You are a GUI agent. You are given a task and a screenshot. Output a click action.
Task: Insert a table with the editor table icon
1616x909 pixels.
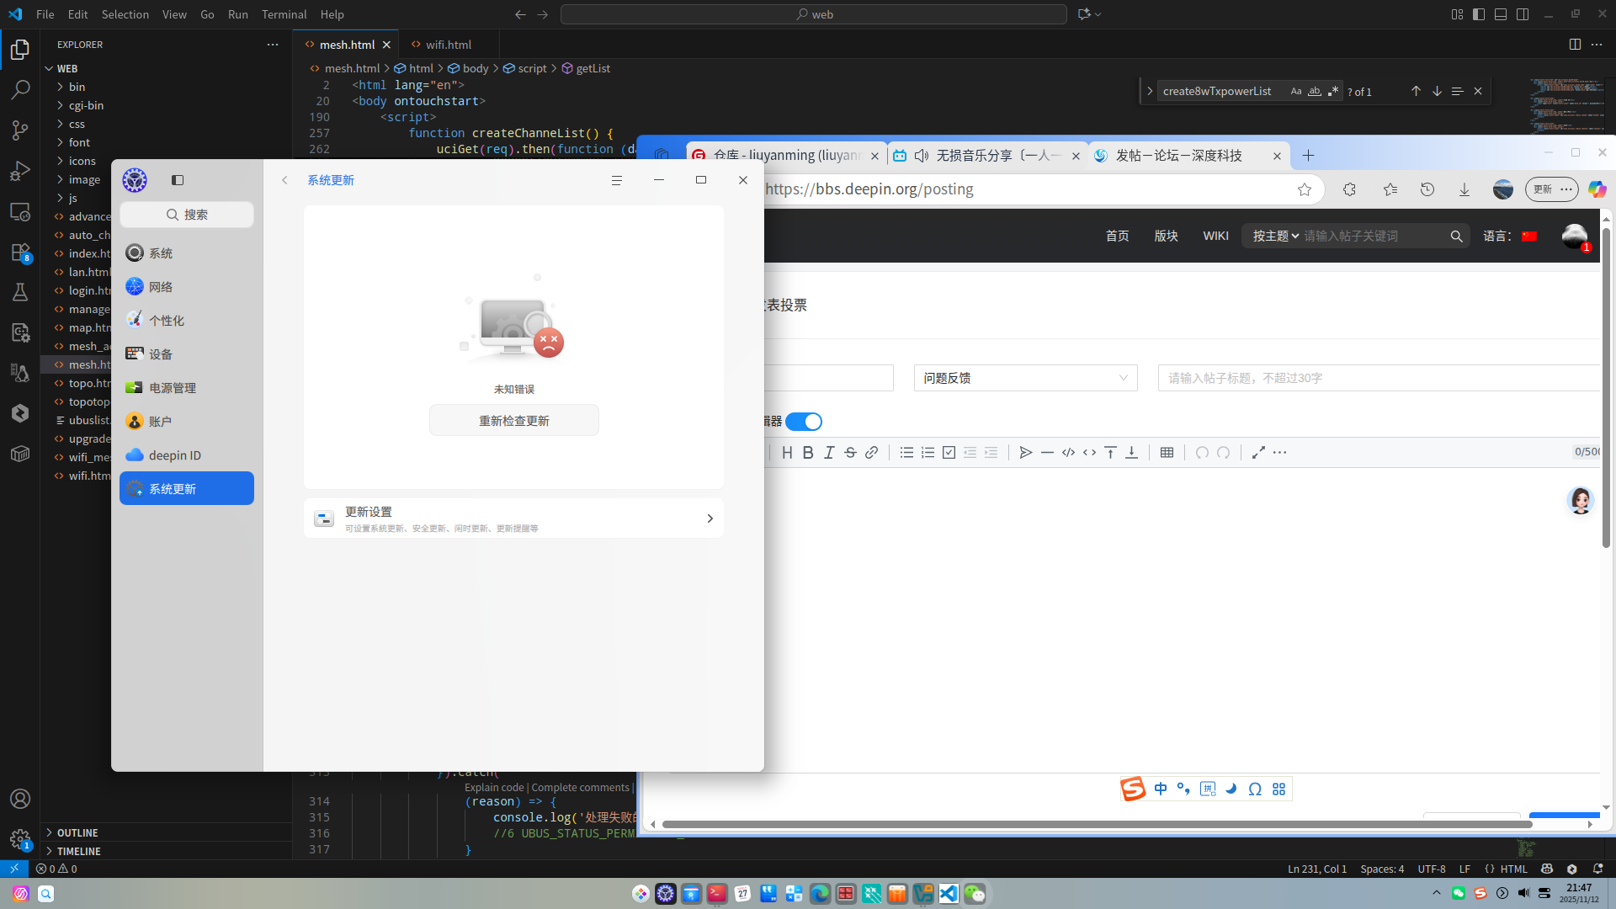[1167, 453]
